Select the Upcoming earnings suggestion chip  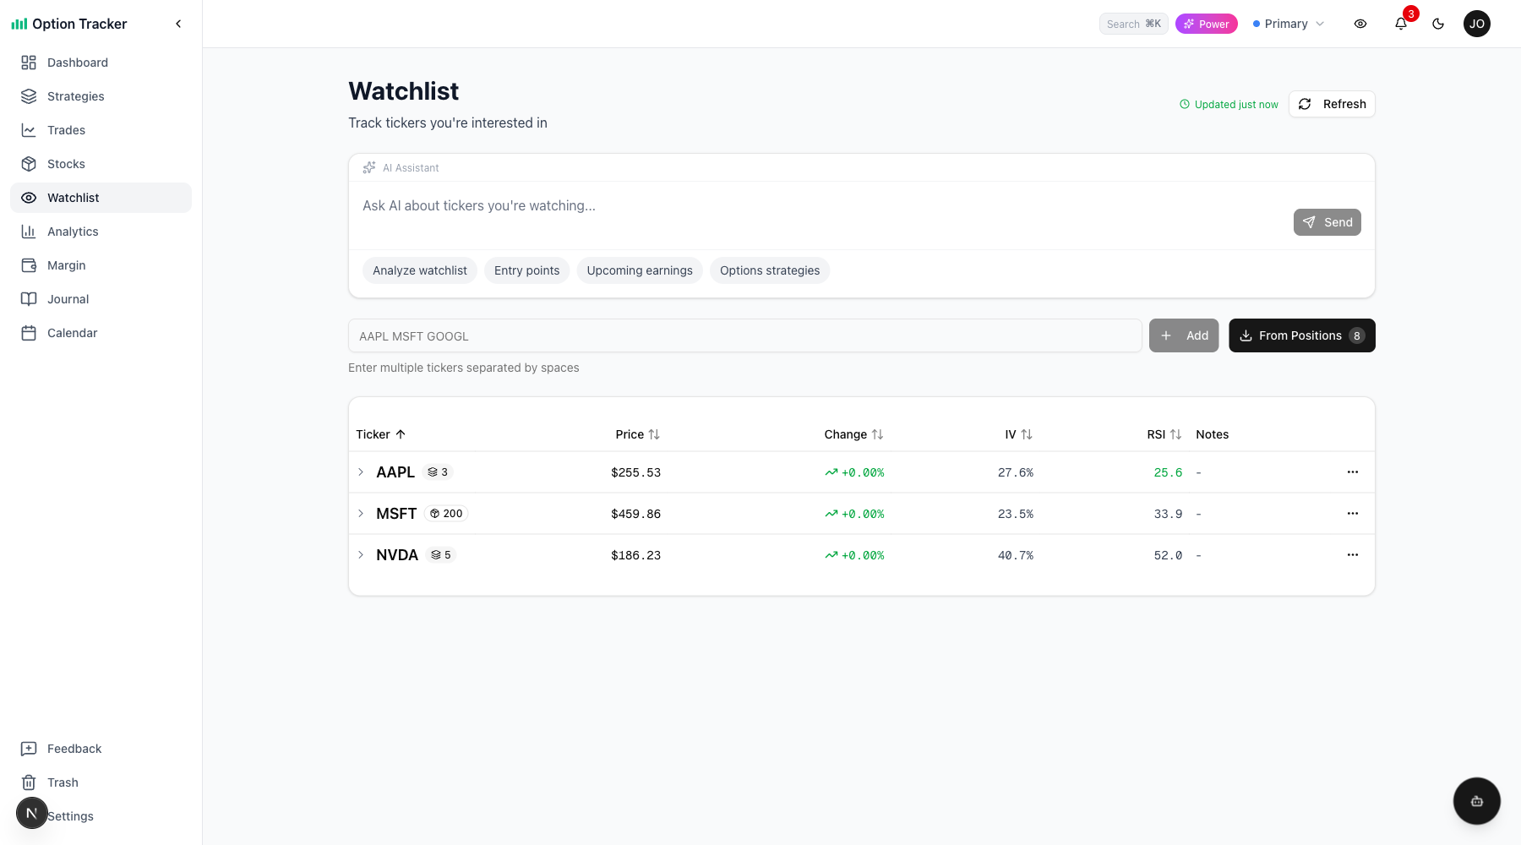pos(640,270)
